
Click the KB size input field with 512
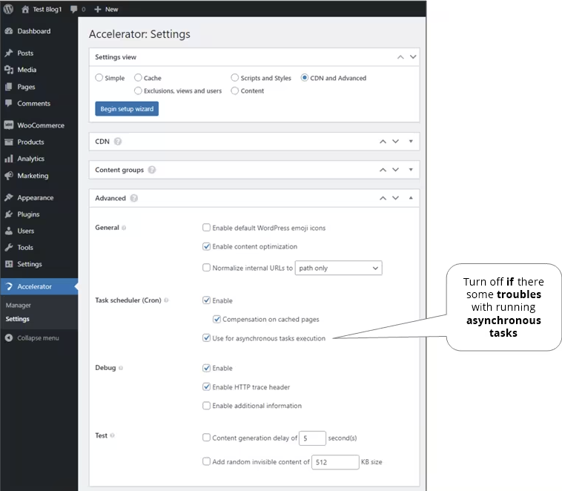pyautogui.click(x=335, y=462)
